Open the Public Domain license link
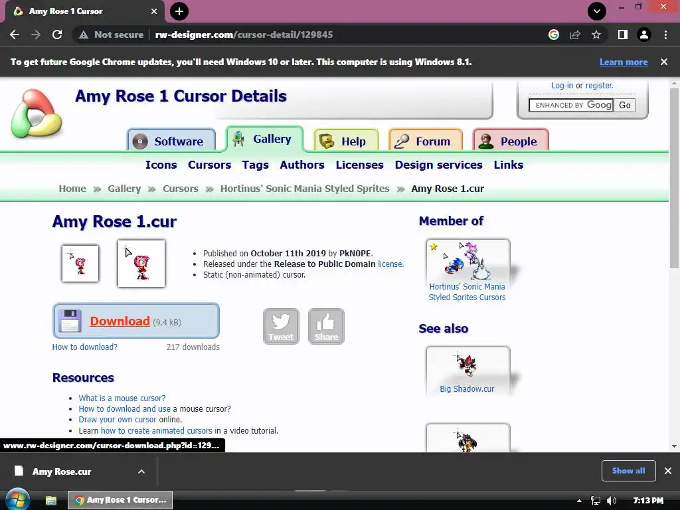Image resolution: width=680 pixels, height=510 pixels. [390, 264]
